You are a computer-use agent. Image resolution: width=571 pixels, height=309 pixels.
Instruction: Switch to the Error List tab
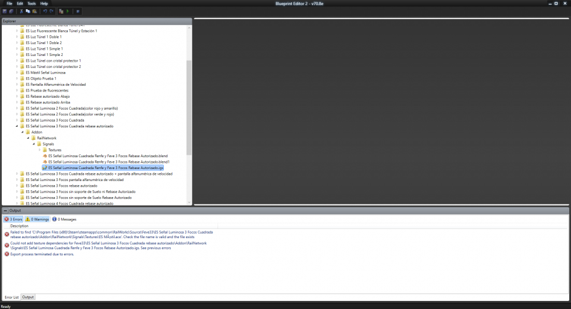click(11, 298)
